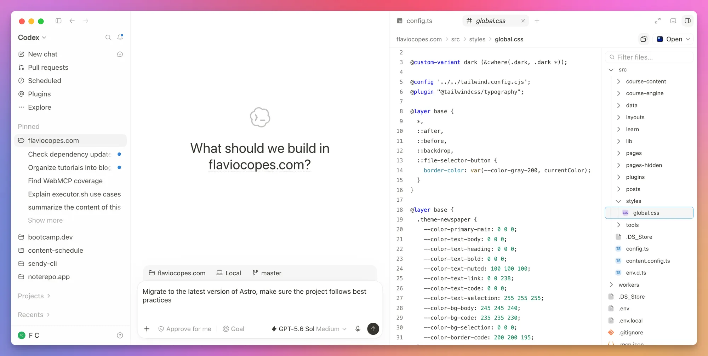Open Explain executor.sh use cases chat
The height and width of the screenshot is (356, 708).
point(70,194)
